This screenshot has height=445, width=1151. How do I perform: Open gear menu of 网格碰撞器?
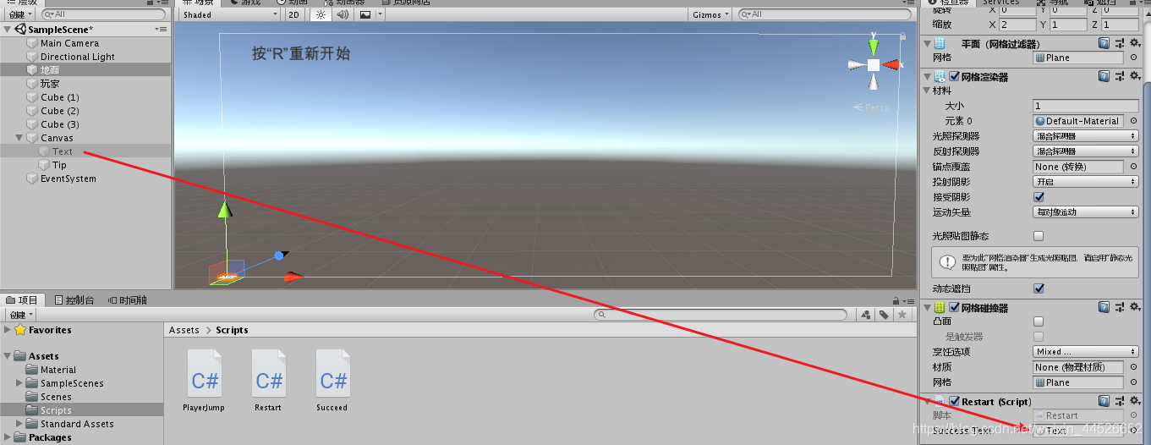coord(1133,308)
